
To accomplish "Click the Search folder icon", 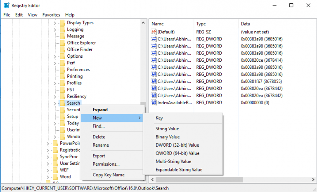I will pyautogui.click(x=62, y=103).
